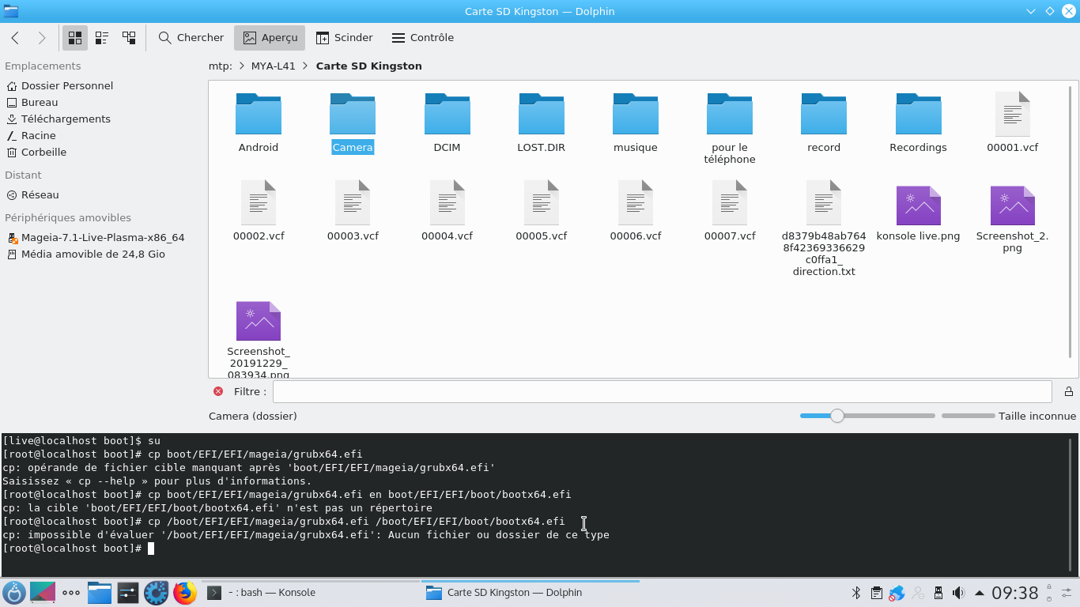Switch to details view mode

129,38
